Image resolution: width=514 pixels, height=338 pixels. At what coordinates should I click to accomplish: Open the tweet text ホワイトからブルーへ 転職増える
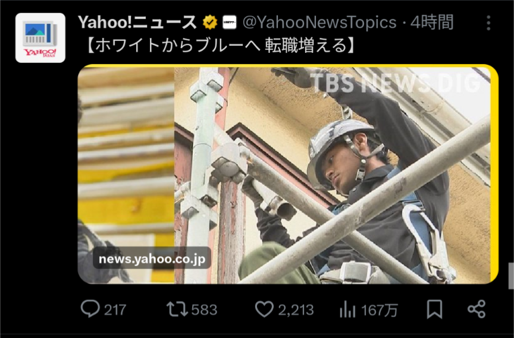[221, 46]
